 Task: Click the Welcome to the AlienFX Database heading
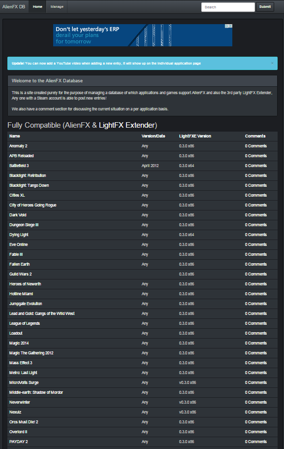pyautogui.click(x=47, y=81)
